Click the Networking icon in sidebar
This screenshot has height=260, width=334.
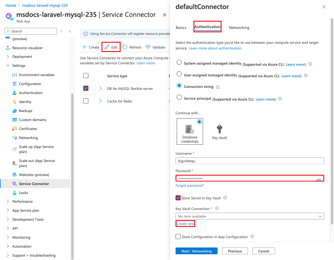click(15, 138)
